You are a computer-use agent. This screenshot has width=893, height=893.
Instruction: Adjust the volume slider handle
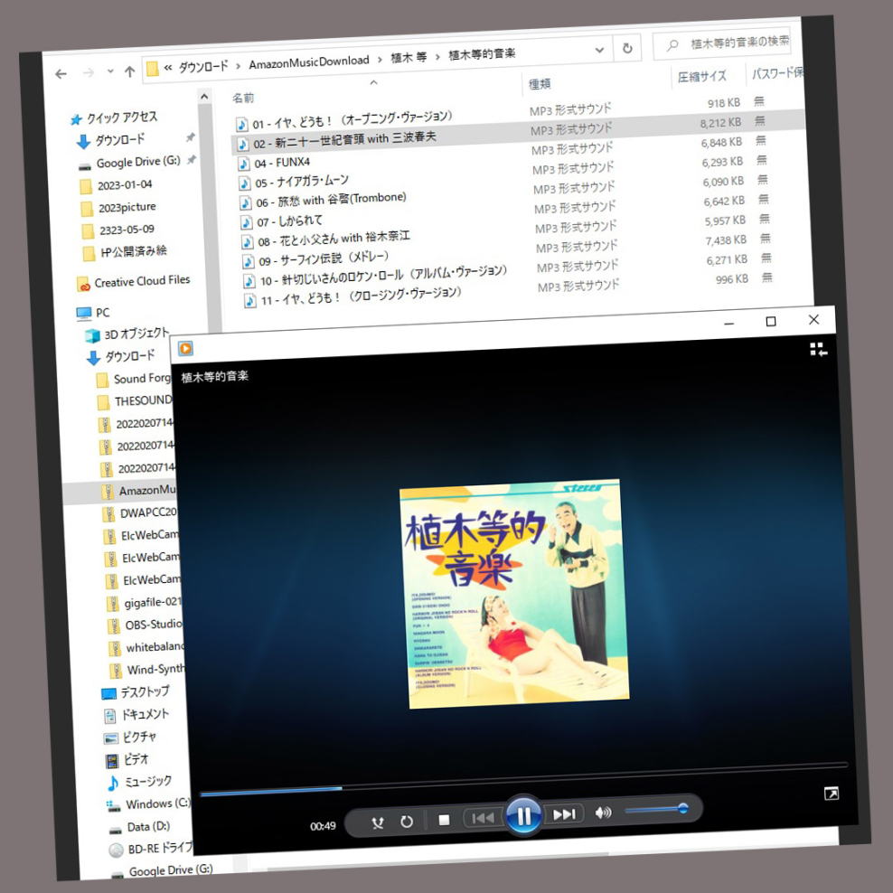pyautogui.click(x=682, y=808)
